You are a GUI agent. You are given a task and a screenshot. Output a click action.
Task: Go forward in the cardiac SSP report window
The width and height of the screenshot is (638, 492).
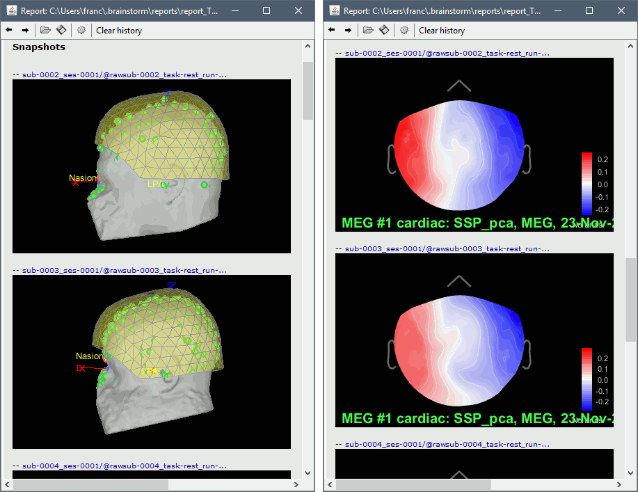tap(348, 31)
